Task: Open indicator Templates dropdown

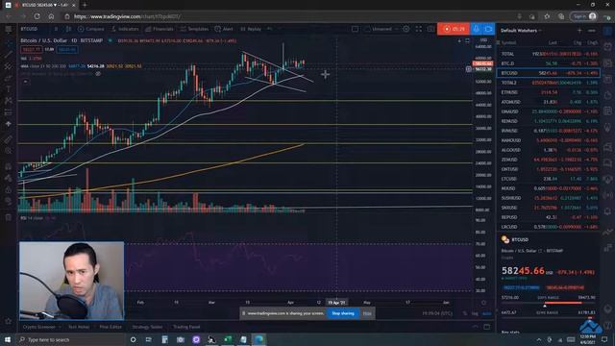Action: (194, 29)
